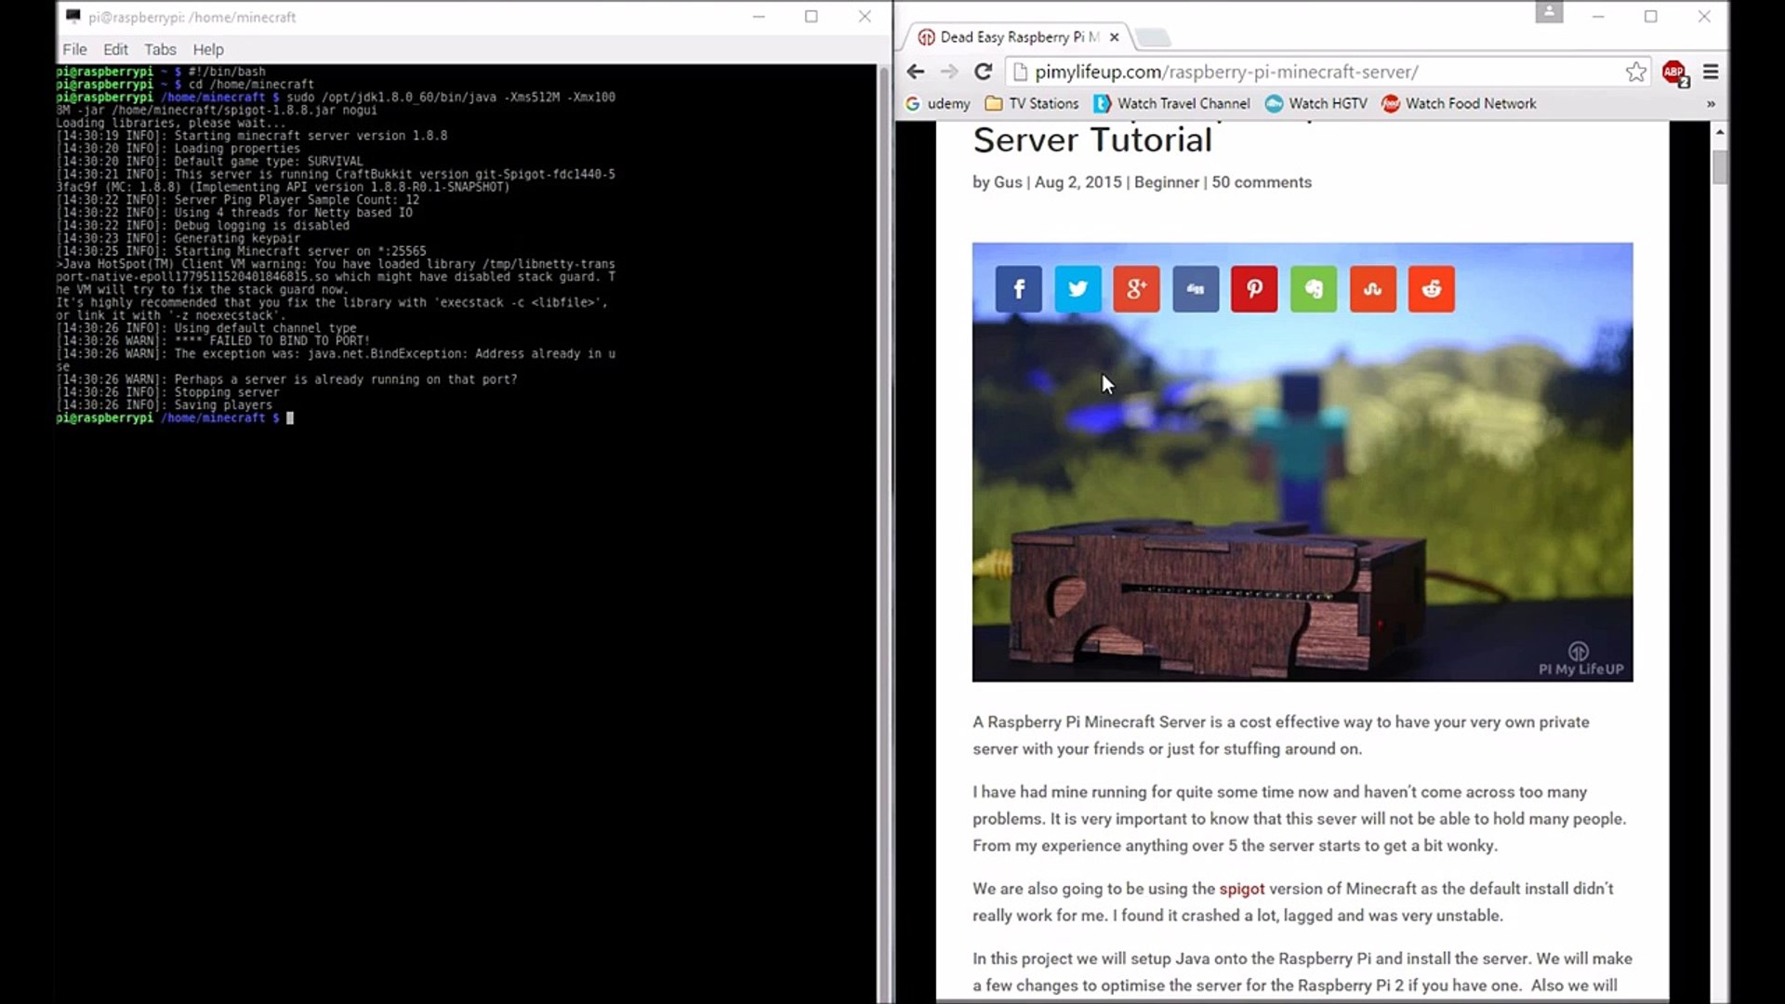Open Chrome hamburger menu

pyautogui.click(x=1711, y=72)
